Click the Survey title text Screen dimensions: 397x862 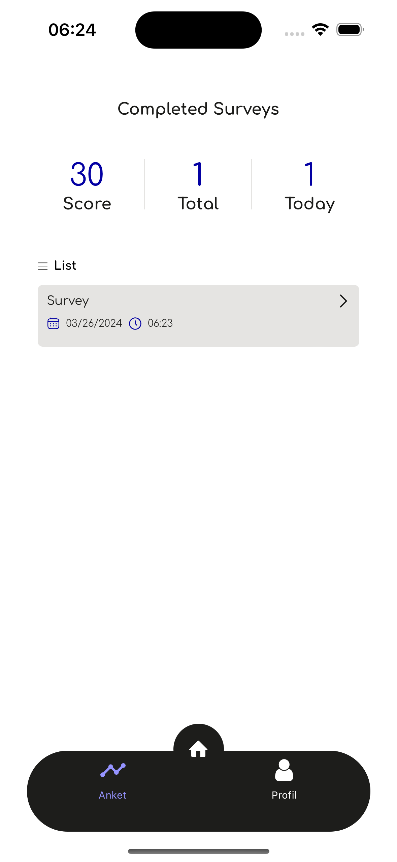(x=68, y=301)
